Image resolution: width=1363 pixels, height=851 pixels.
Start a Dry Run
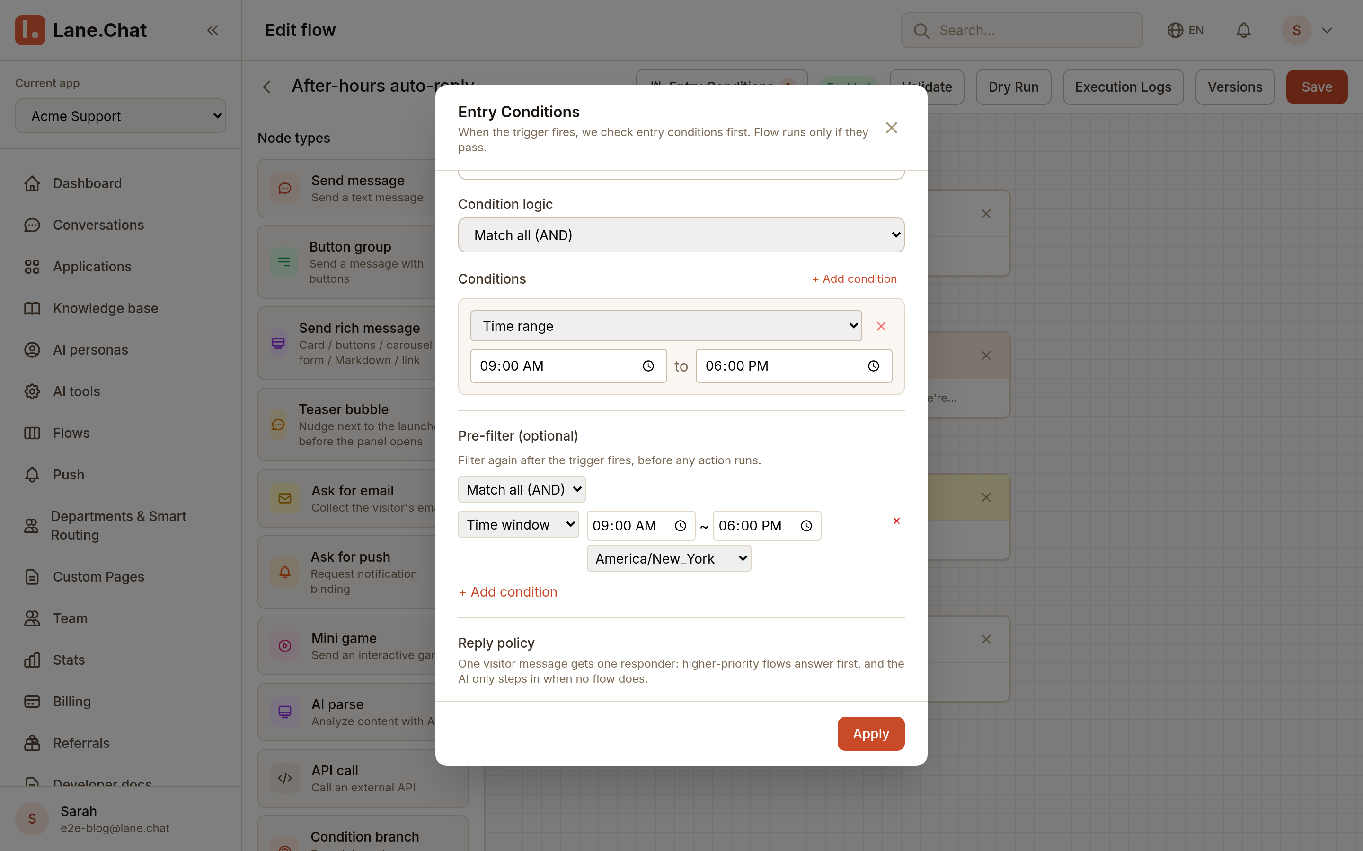pos(1013,87)
